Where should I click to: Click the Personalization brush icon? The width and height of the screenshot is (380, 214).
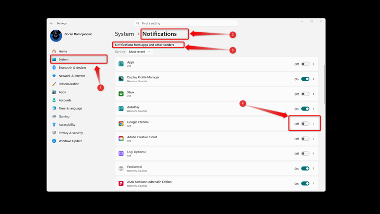point(54,84)
